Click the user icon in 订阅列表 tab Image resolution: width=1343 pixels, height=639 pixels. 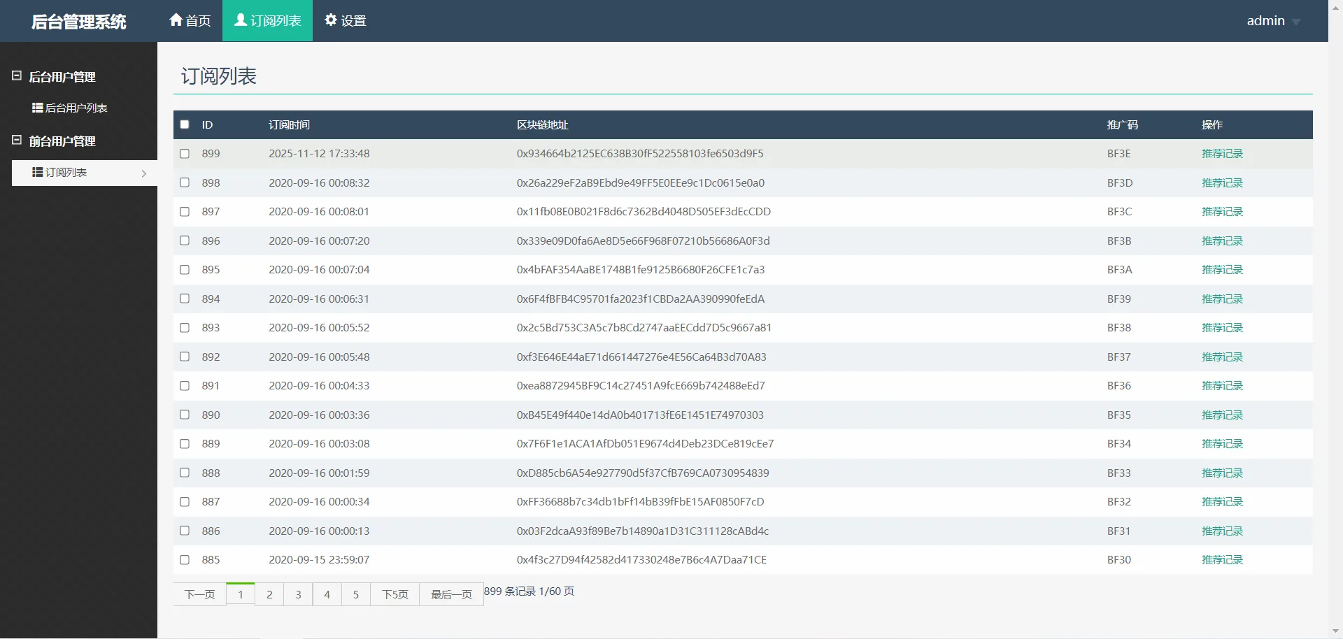pos(241,20)
